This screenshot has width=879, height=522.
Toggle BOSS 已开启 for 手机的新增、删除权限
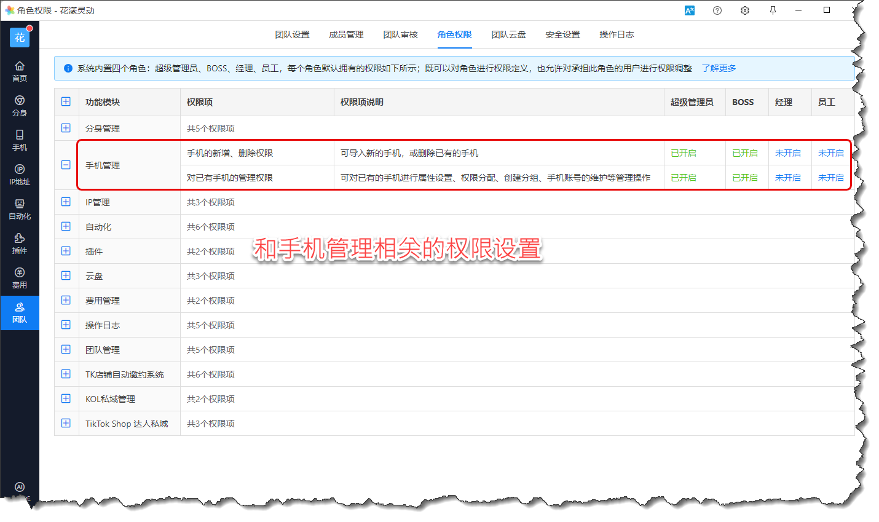pos(745,153)
